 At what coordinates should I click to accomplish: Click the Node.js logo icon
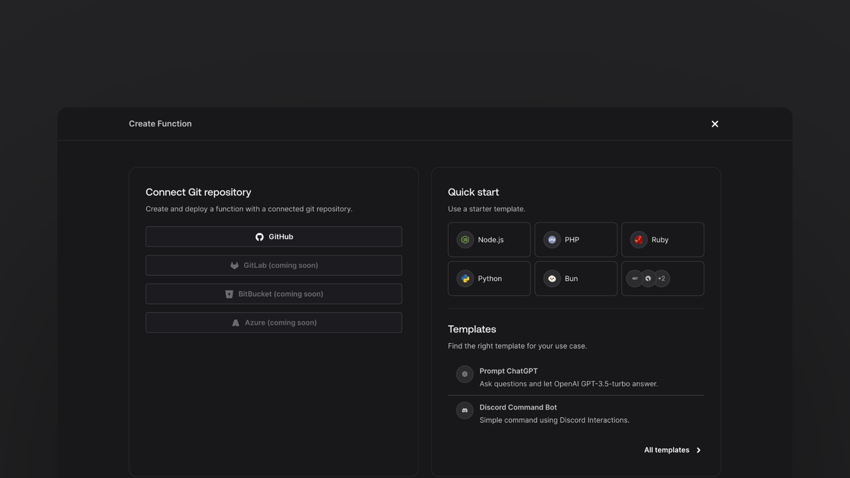point(465,240)
